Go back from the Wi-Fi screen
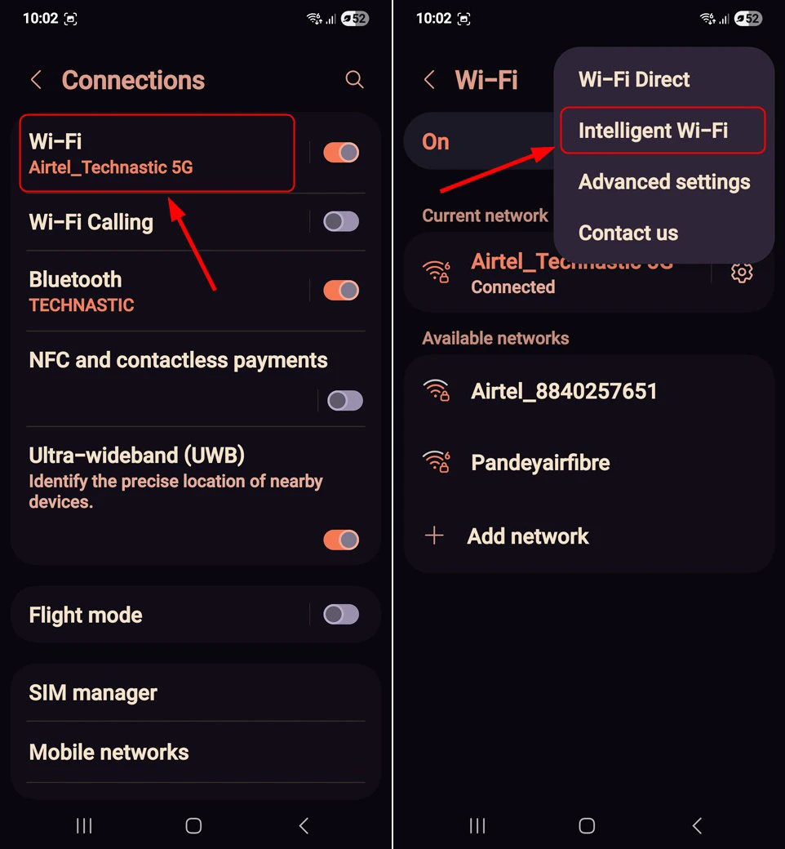785x849 pixels. [429, 80]
